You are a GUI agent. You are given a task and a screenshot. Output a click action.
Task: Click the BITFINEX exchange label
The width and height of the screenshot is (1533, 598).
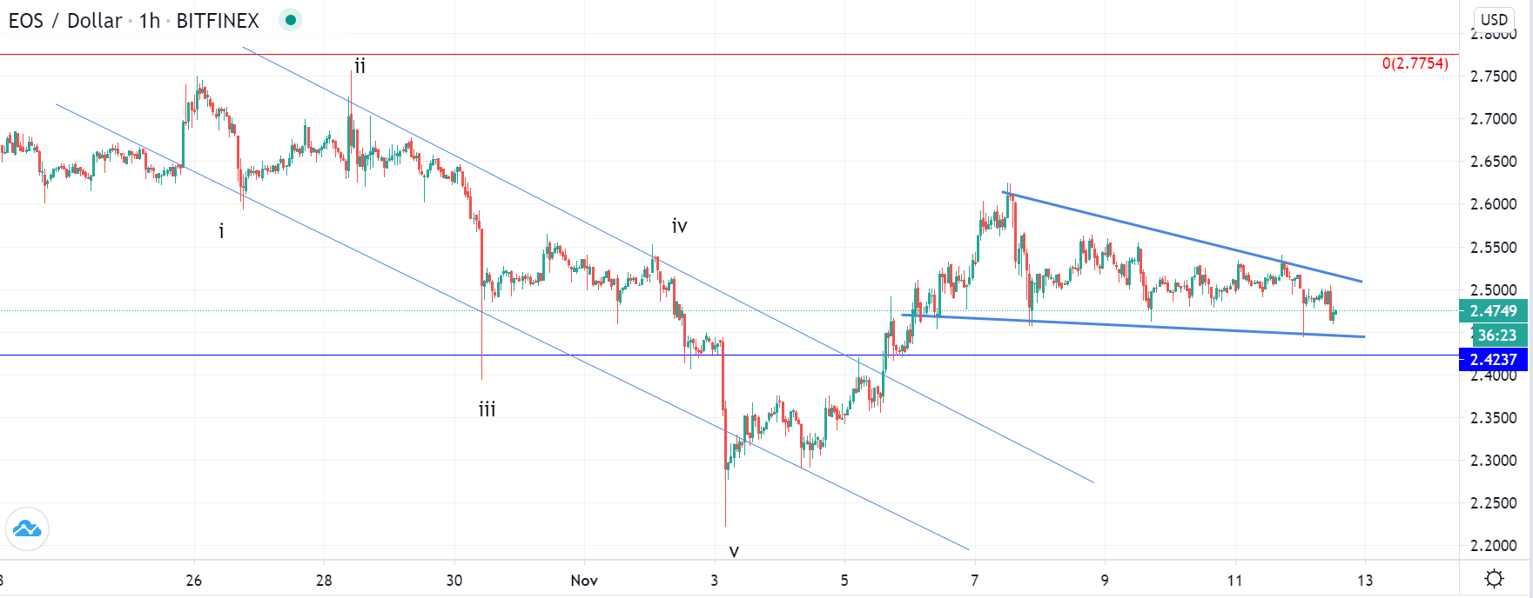point(218,21)
